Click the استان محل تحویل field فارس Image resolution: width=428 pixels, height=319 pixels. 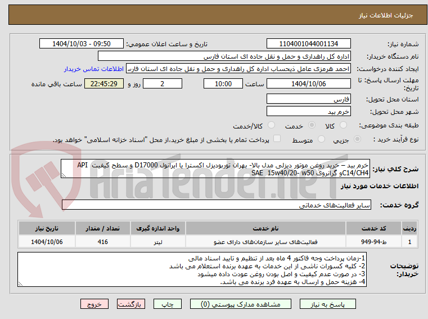[308, 99]
